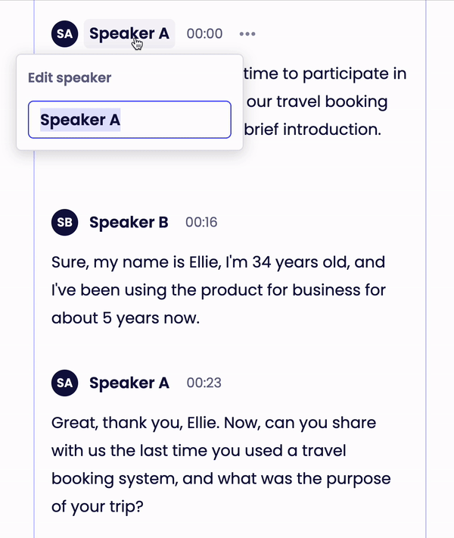Select Speaker B's paragraph introducing Ellie
454x538 pixels.
tap(218, 290)
